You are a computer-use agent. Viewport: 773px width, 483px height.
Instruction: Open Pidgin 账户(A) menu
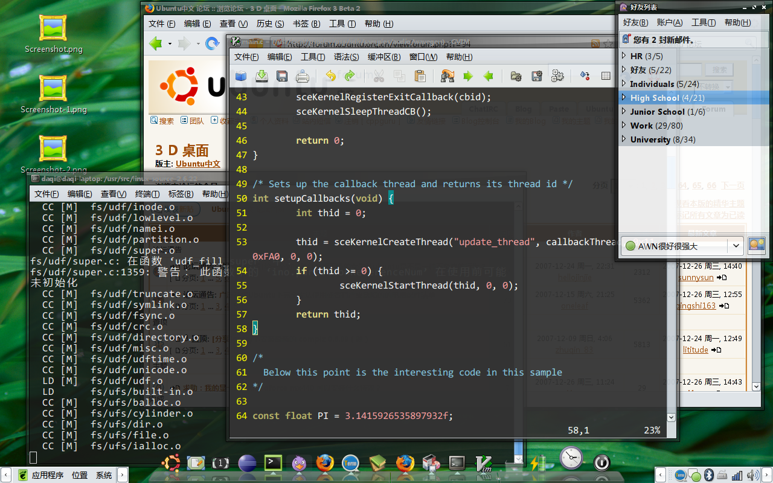670,22
